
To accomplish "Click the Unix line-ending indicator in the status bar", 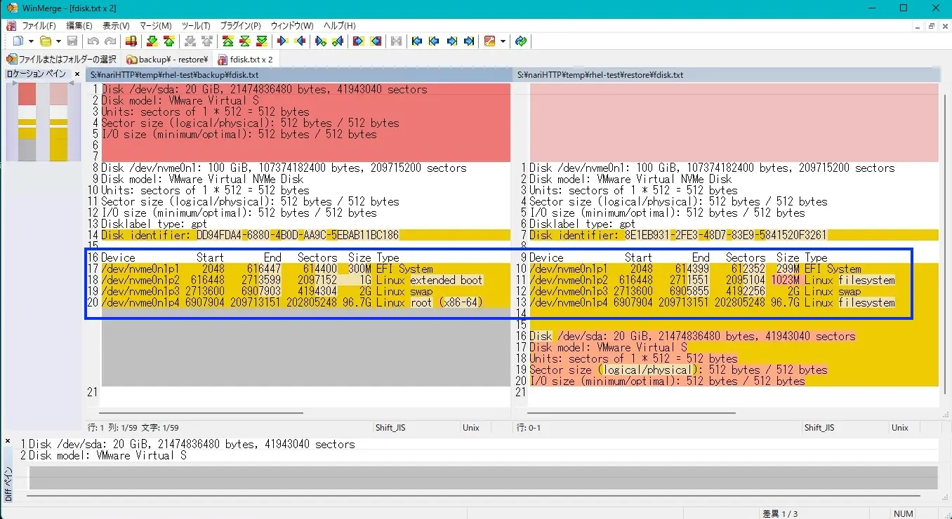I will (x=472, y=427).
